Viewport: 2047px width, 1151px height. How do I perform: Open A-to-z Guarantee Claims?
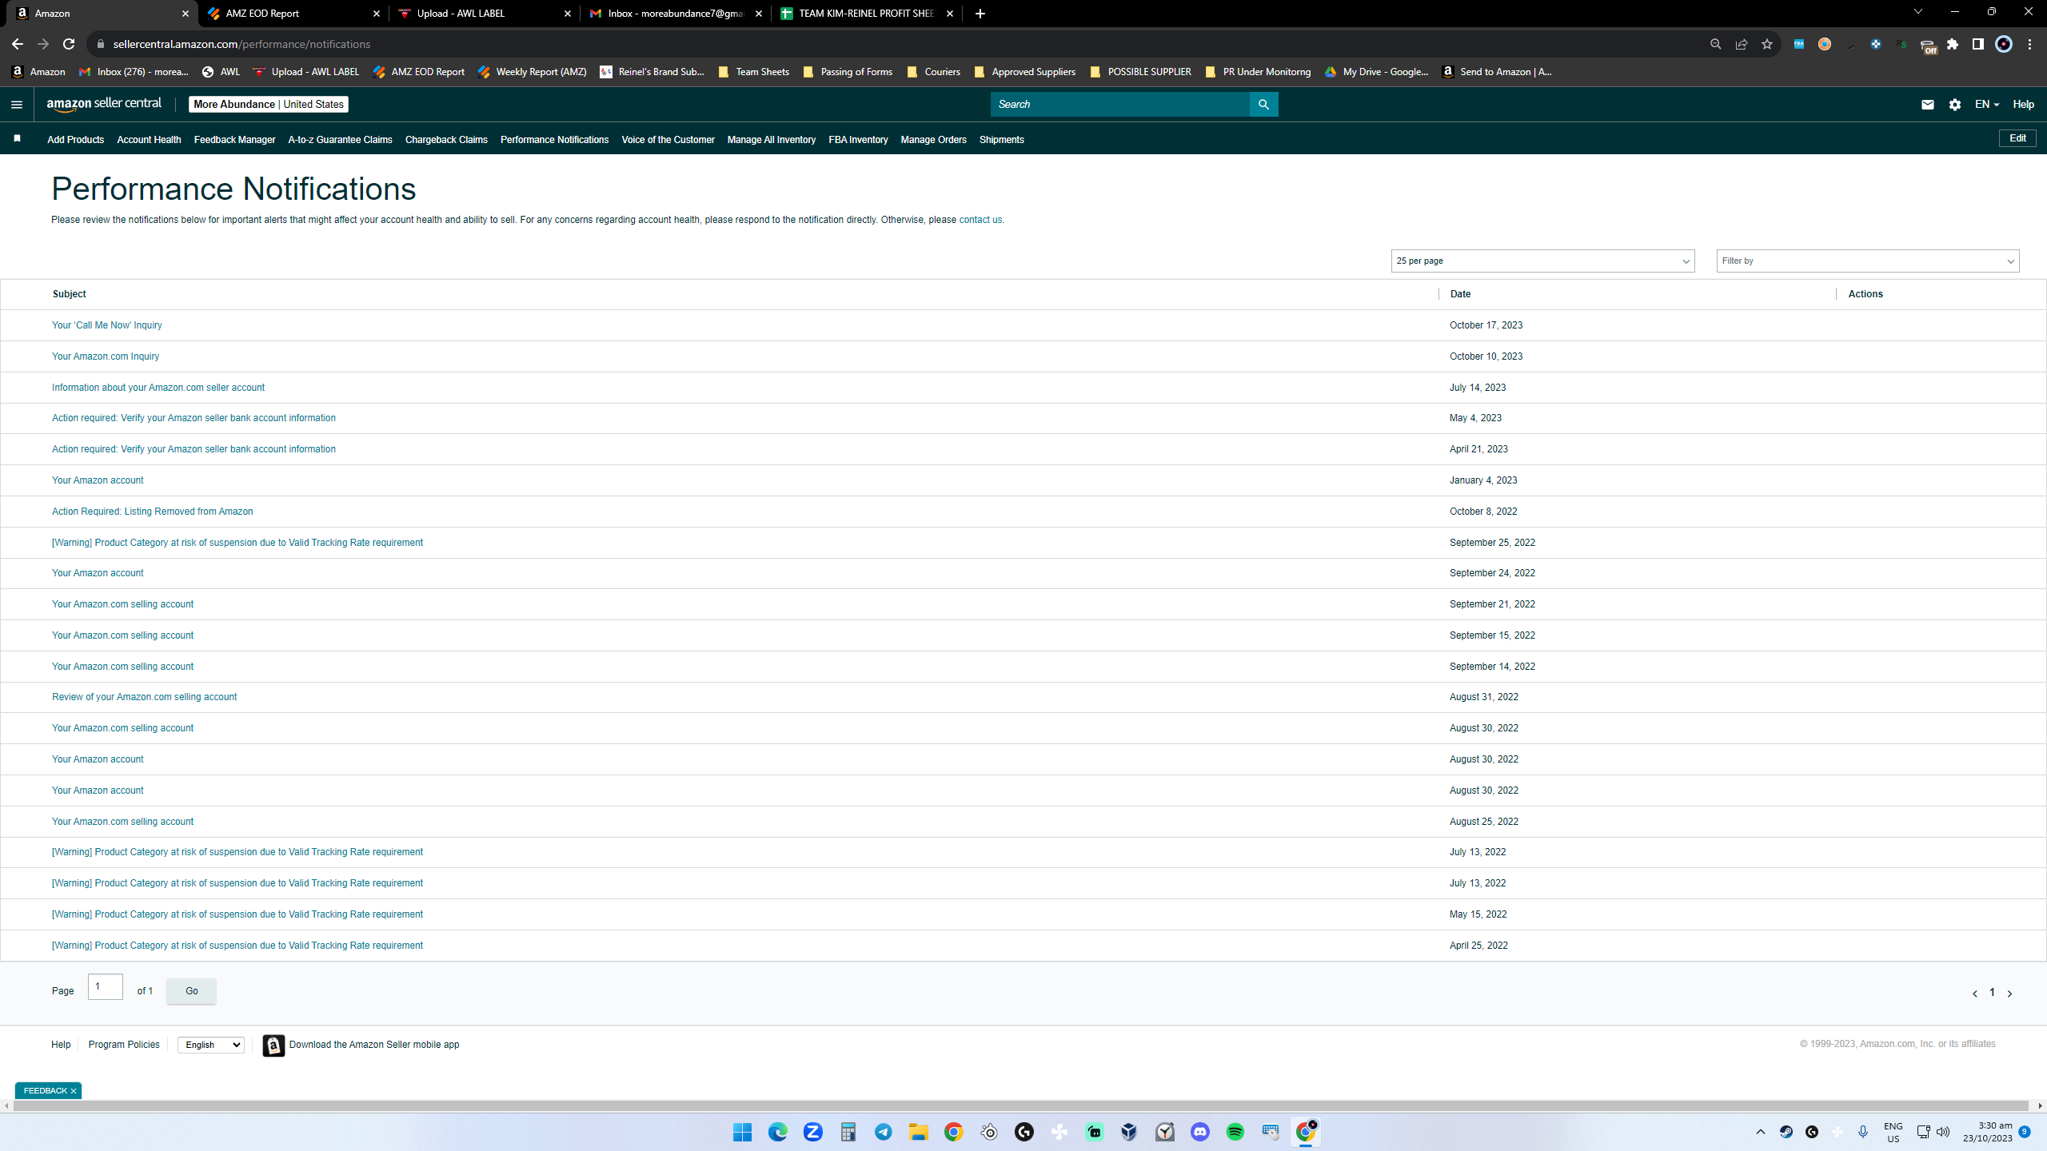tap(340, 140)
